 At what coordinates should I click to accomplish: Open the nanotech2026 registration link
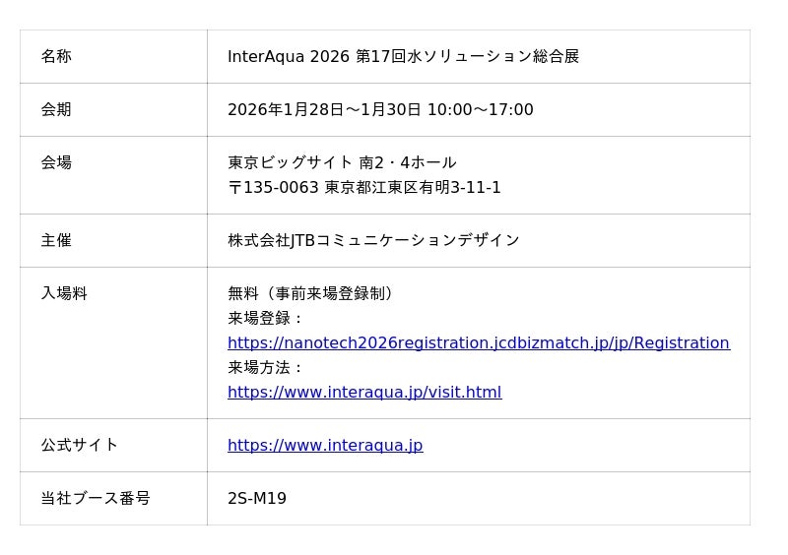tap(478, 343)
